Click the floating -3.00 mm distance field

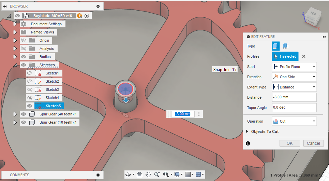pyautogui.click(x=183, y=114)
